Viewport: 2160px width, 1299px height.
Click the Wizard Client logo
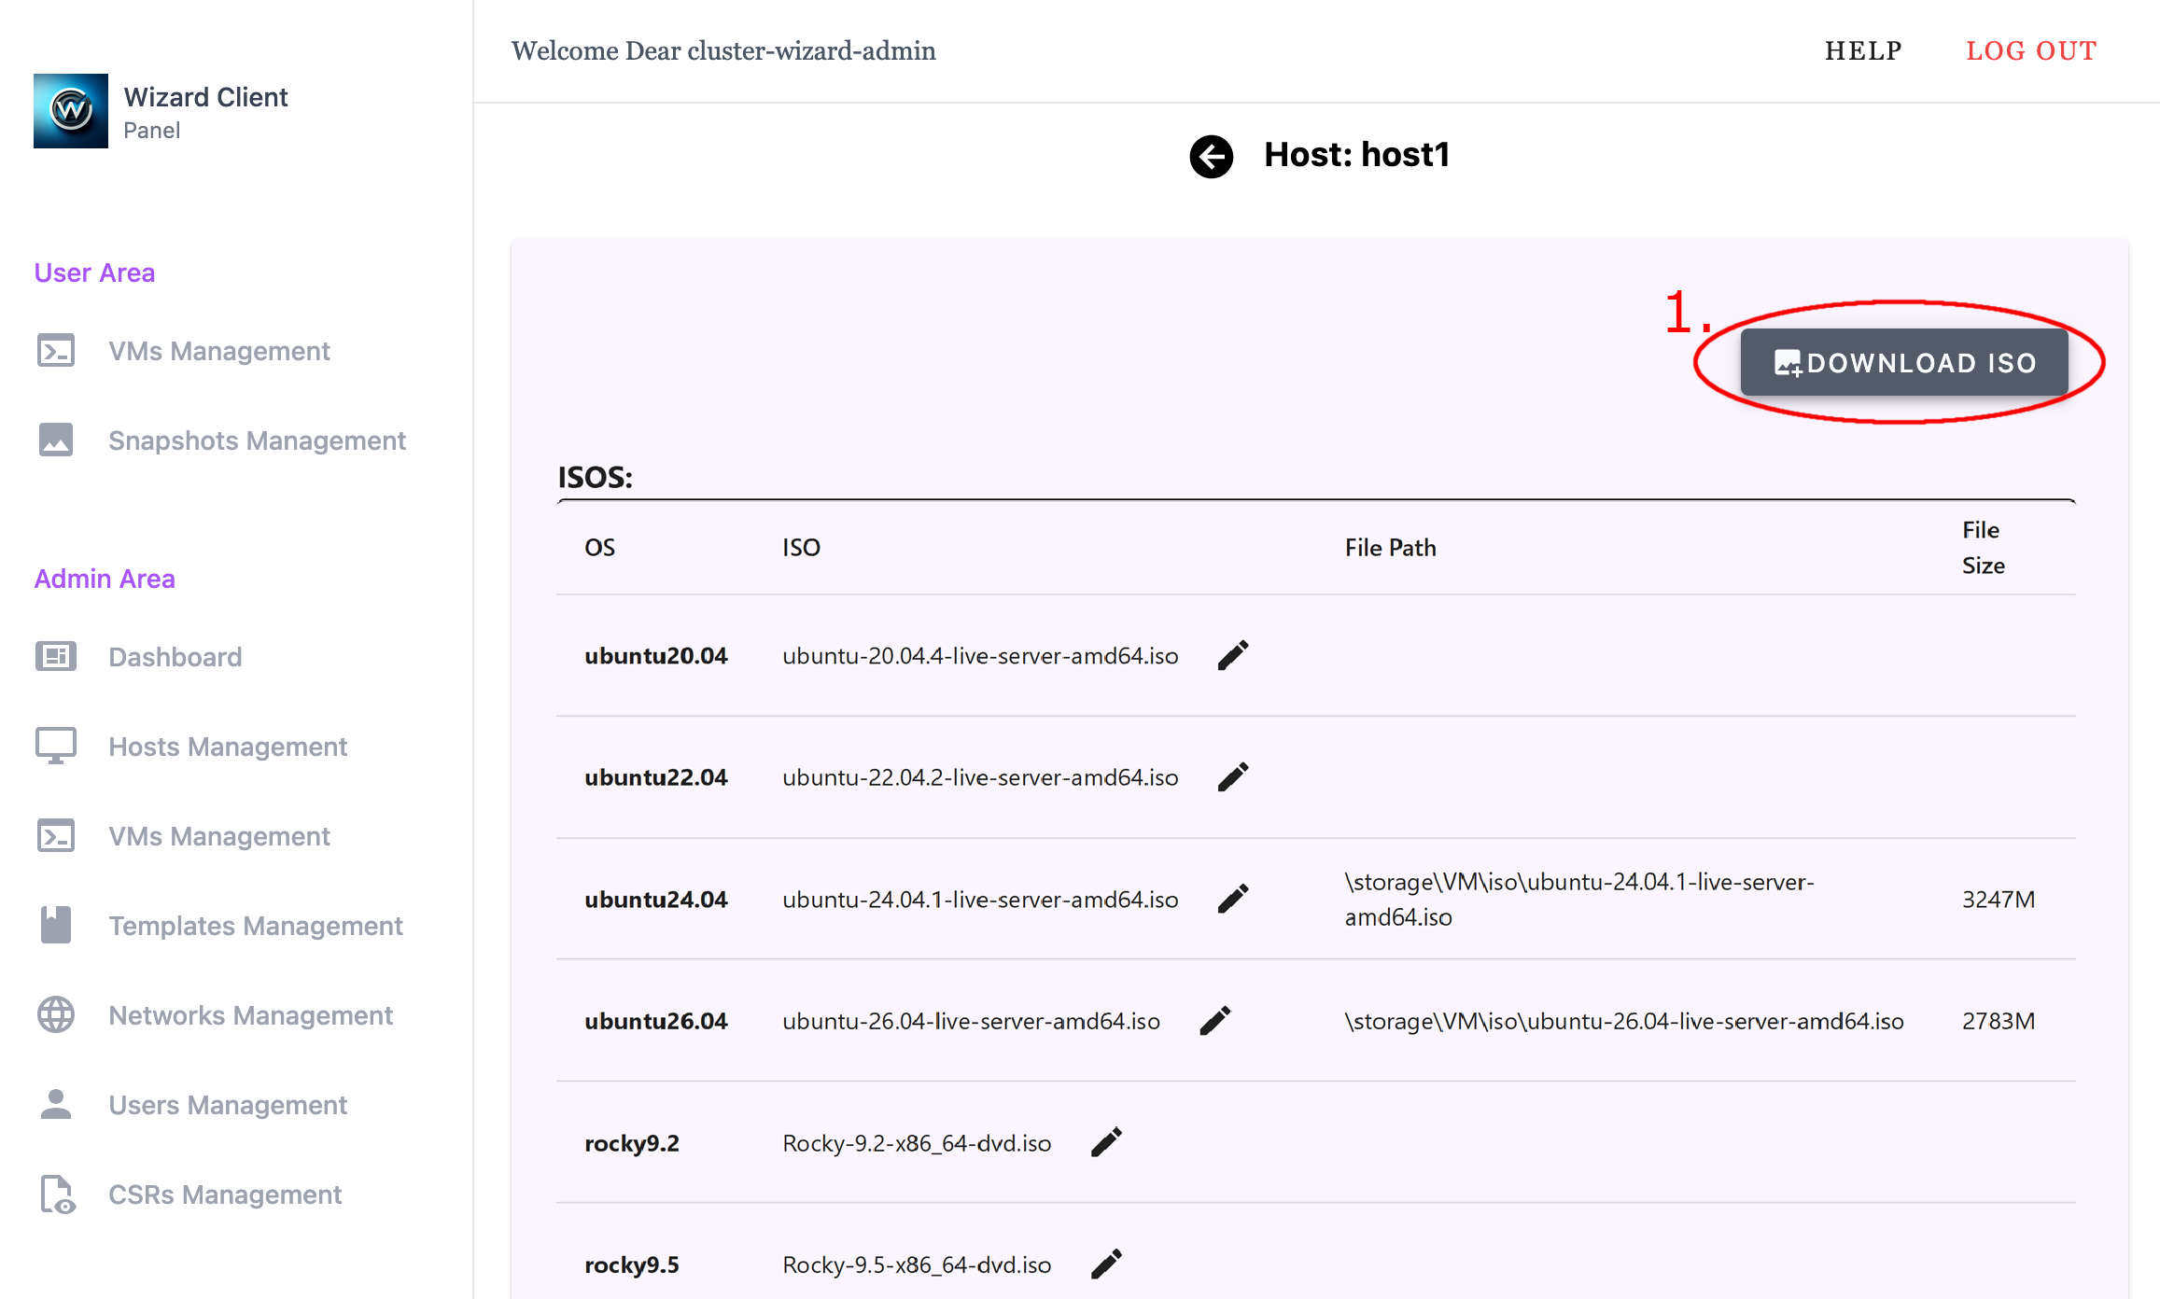click(71, 111)
